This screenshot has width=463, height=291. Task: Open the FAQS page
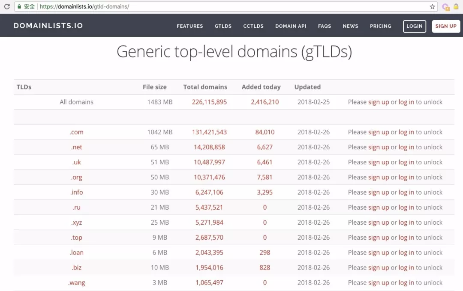[x=325, y=26]
